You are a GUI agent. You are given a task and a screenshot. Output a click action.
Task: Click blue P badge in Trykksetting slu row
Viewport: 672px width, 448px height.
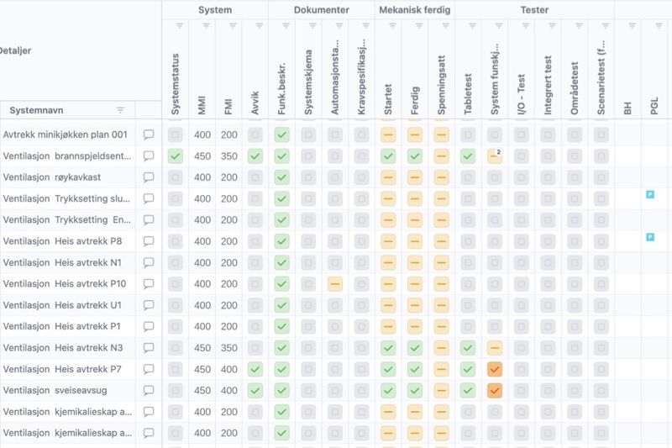tap(650, 195)
